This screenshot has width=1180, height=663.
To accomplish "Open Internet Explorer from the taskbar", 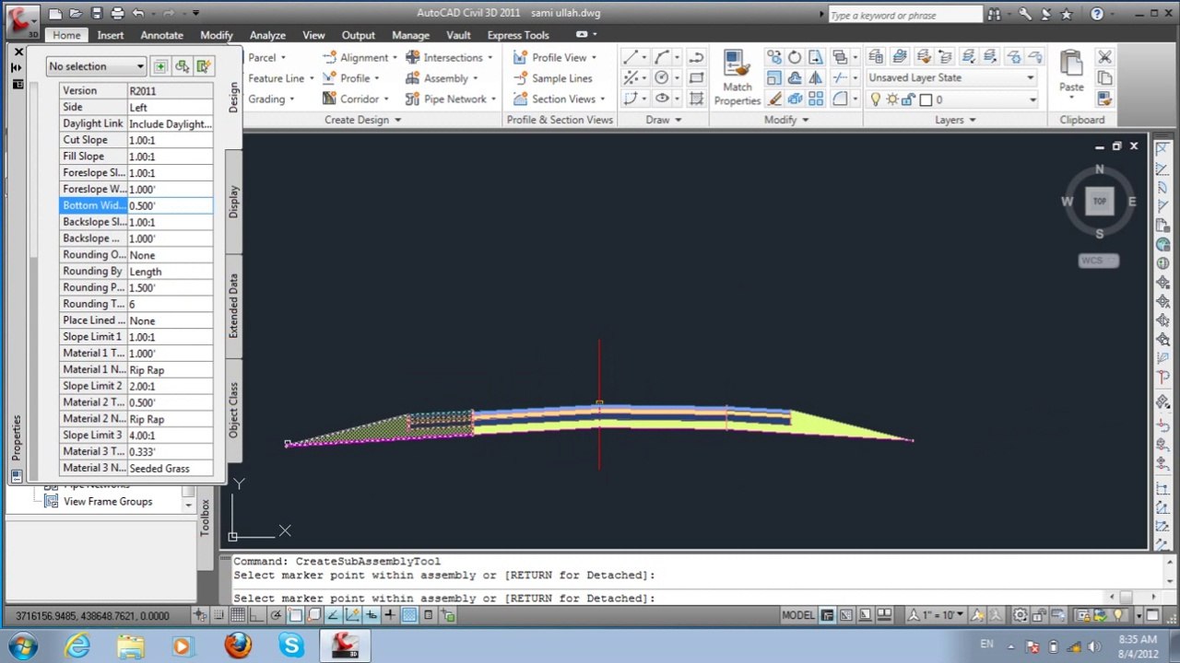I will (x=77, y=645).
